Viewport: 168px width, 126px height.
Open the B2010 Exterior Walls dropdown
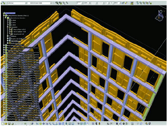51,3
